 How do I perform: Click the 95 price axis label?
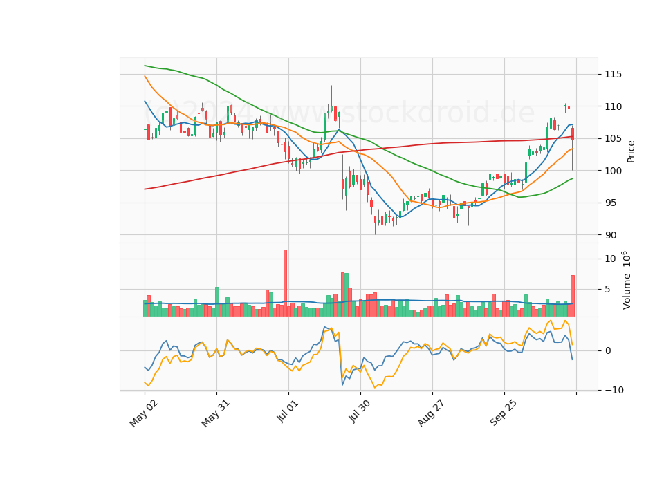pyautogui.click(x=611, y=203)
